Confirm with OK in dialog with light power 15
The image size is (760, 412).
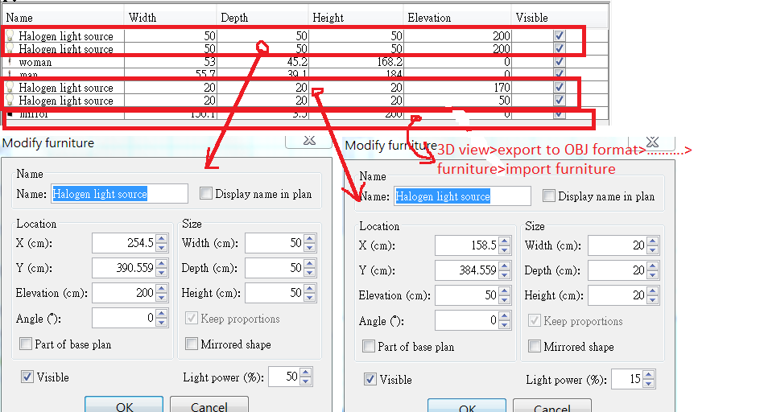point(467,406)
